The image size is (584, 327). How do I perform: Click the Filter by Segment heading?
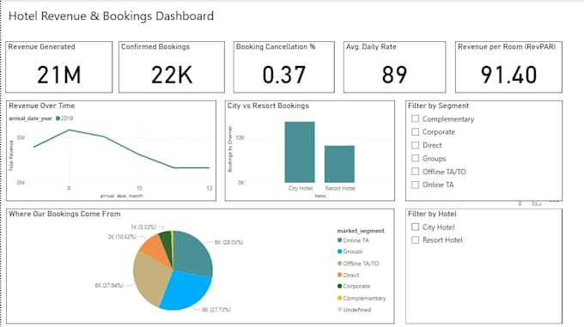[x=438, y=106]
